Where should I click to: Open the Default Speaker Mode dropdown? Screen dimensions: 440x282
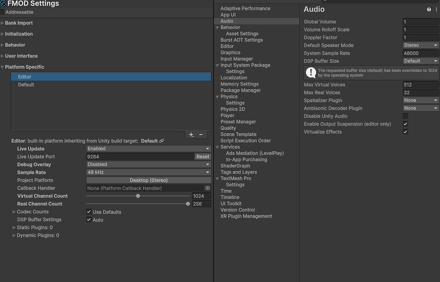tap(420, 45)
